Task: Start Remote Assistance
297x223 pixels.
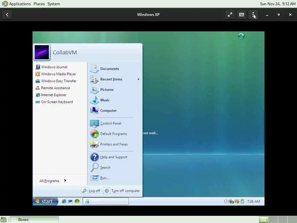Action: pos(53,88)
